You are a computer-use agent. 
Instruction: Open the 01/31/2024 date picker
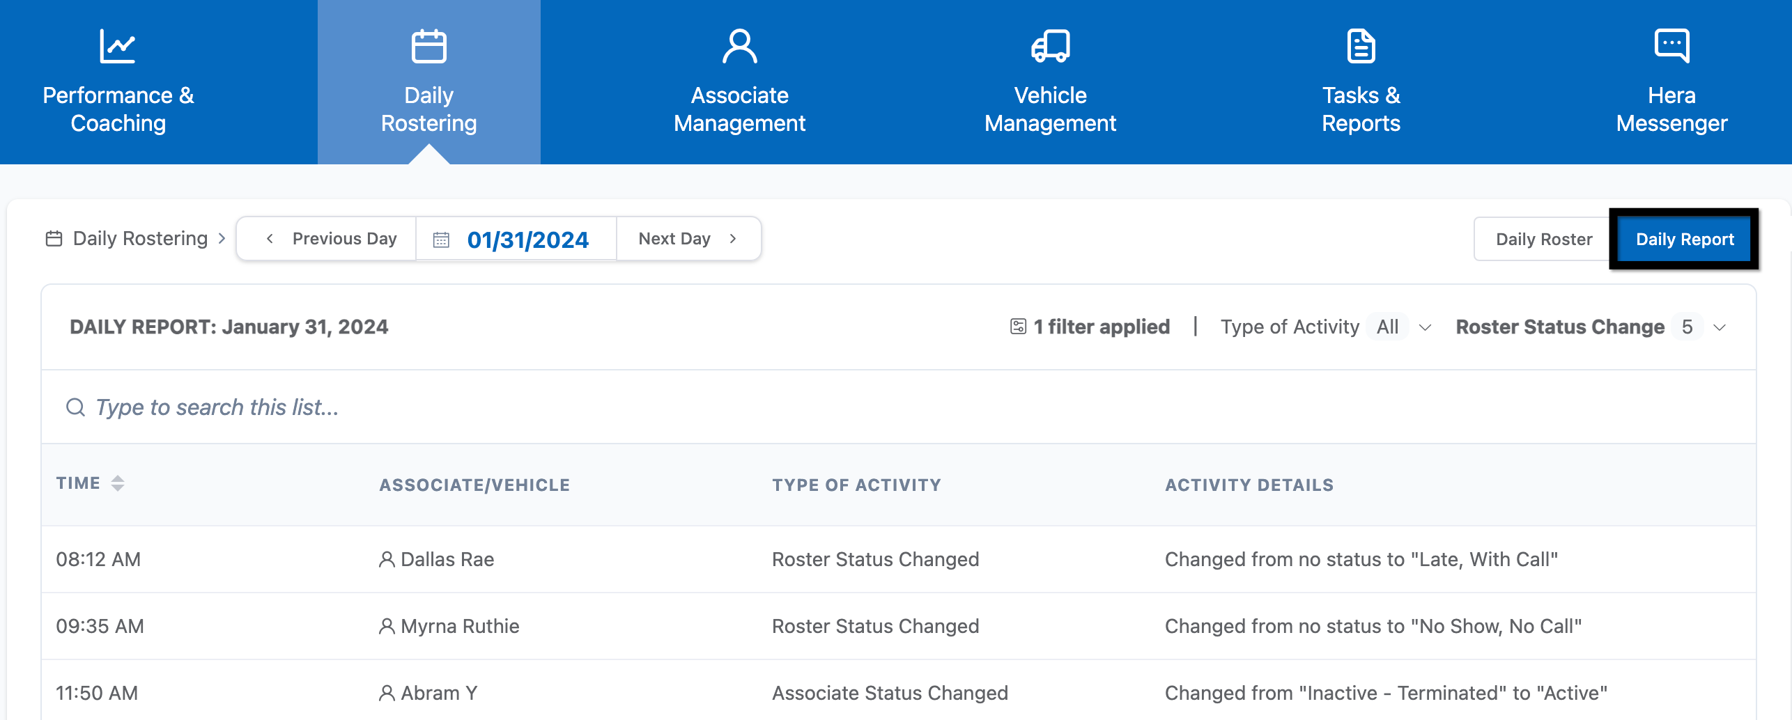click(527, 240)
